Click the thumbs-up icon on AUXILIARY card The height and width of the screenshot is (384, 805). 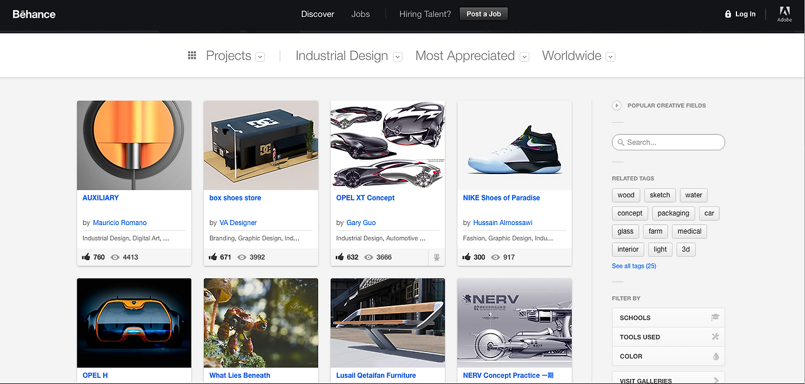[86, 257]
